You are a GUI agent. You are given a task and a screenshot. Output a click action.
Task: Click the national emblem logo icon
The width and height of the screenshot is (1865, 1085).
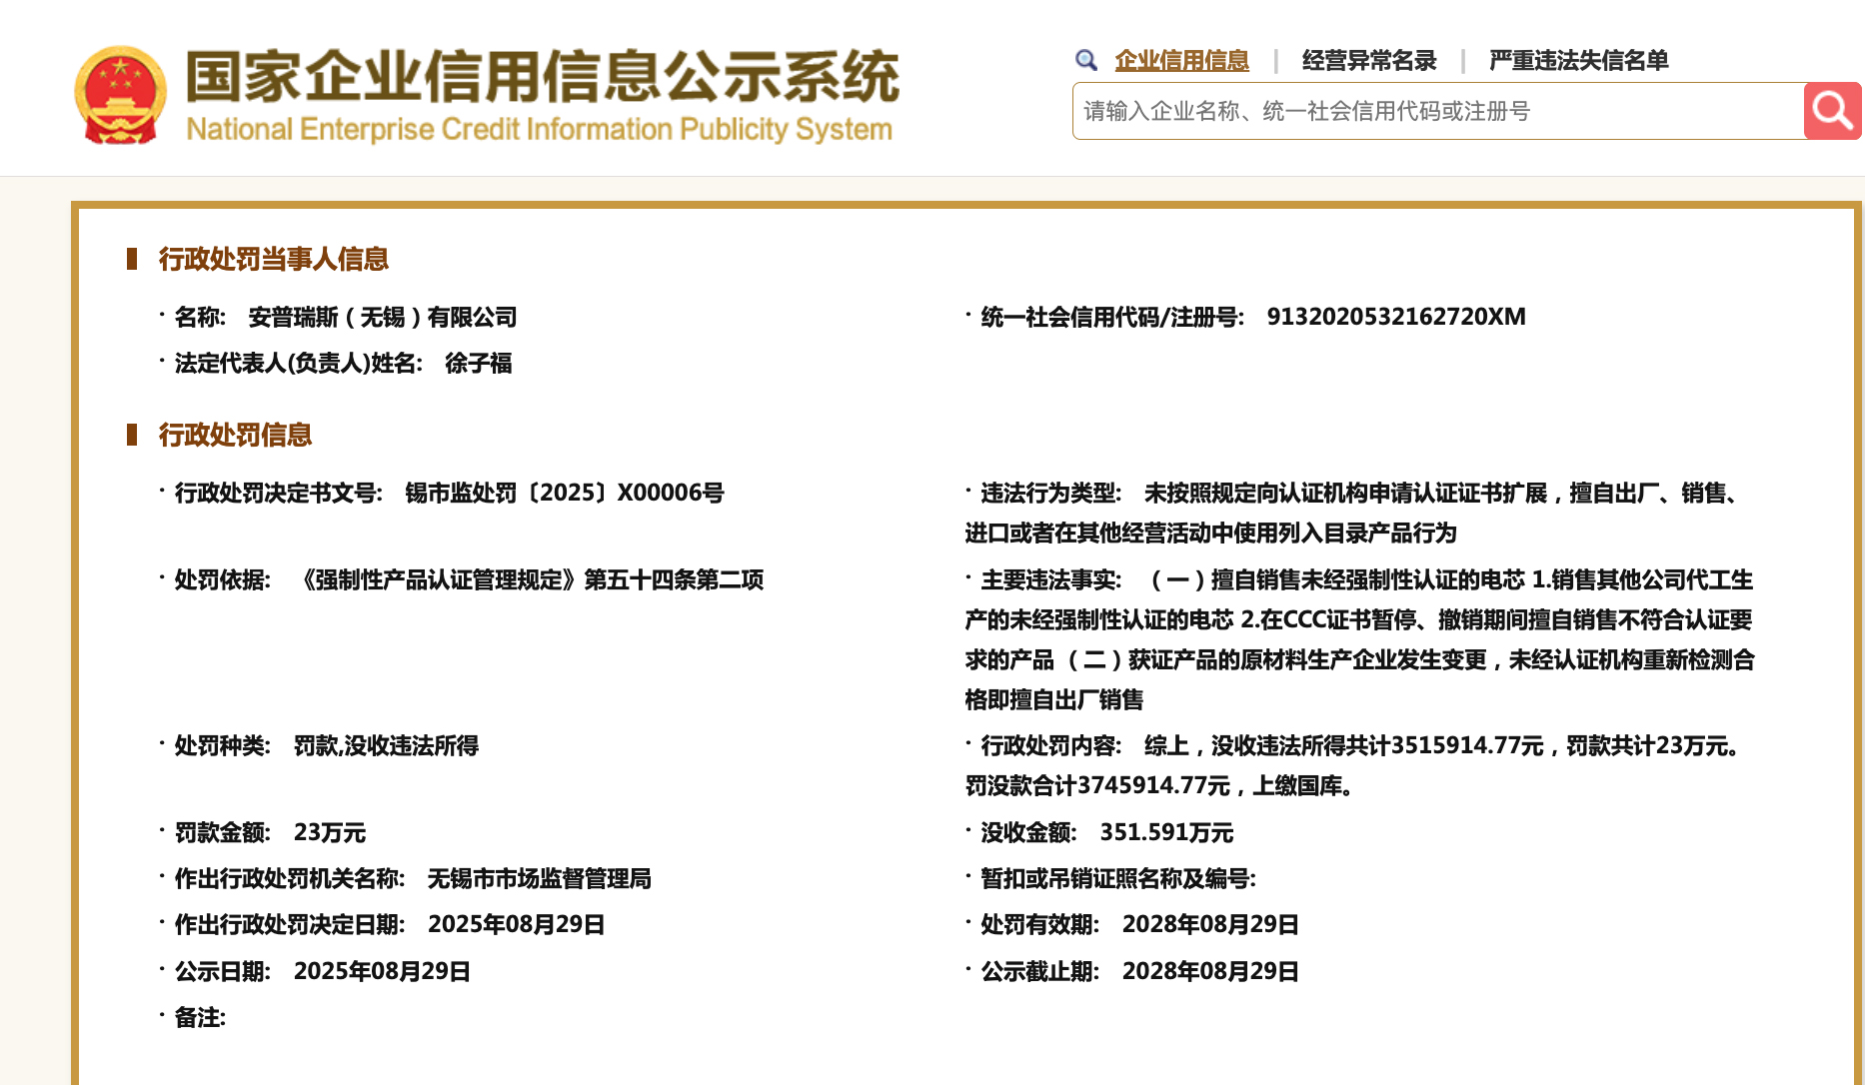pyautogui.click(x=120, y=90)
